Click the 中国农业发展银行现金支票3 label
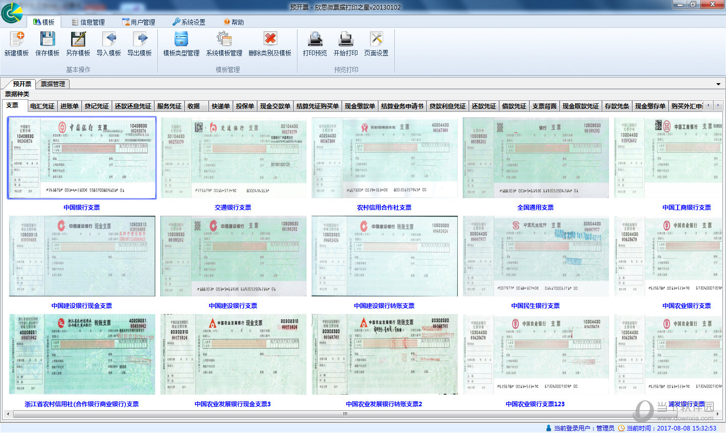The height and width of the screenshot is (433, 726). [233, 404]
